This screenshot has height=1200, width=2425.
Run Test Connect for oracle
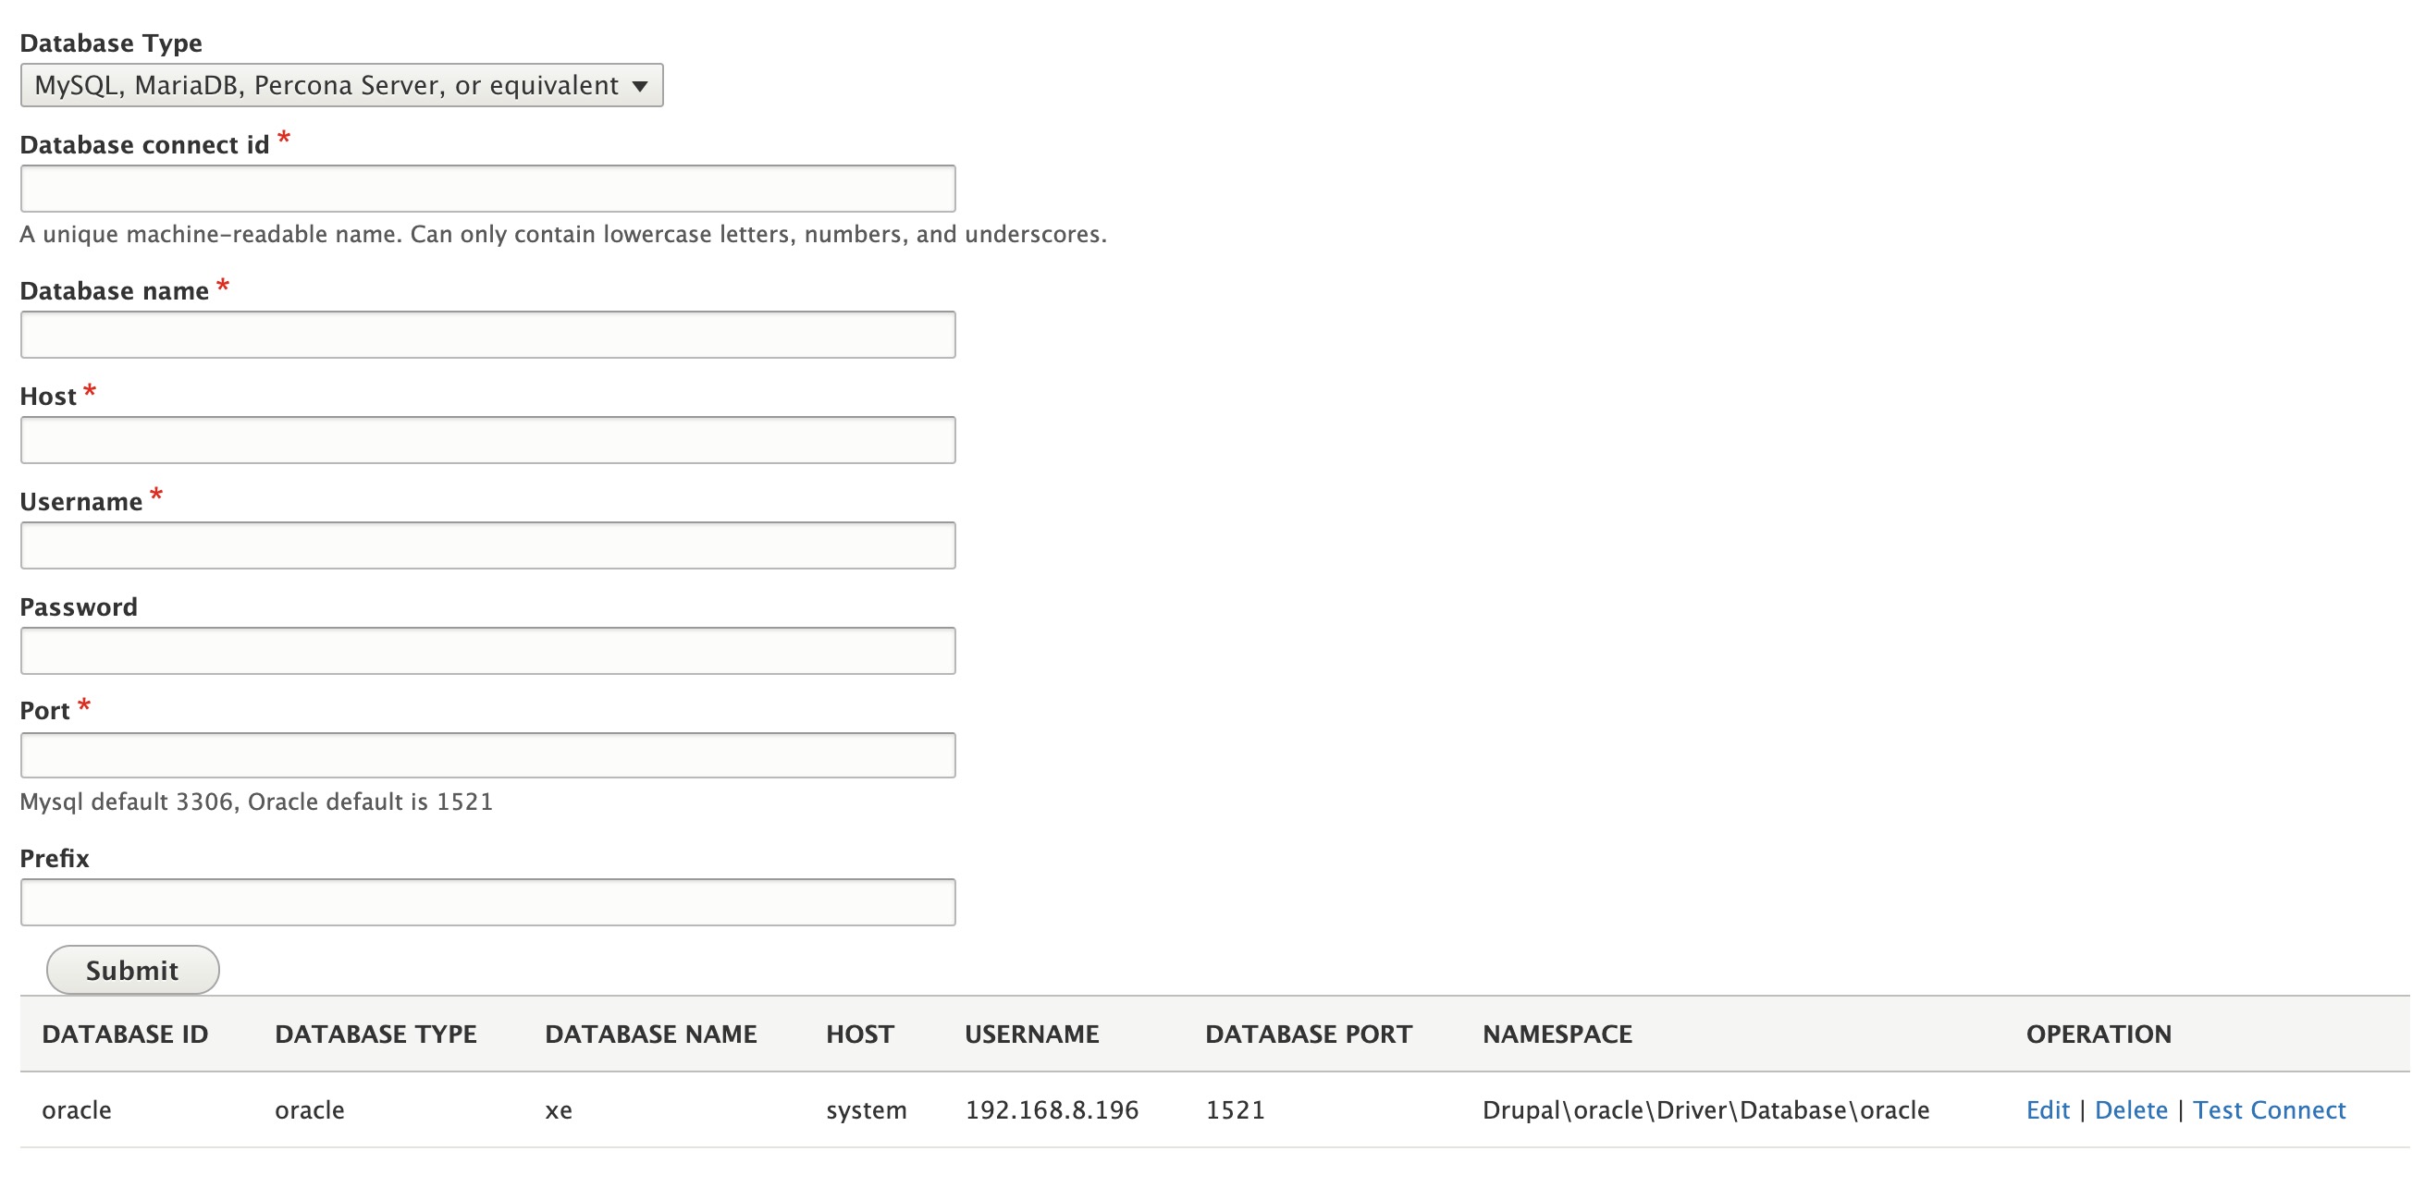point(2269,1110)
